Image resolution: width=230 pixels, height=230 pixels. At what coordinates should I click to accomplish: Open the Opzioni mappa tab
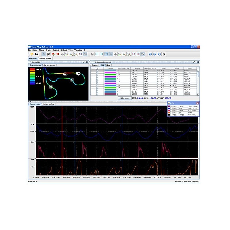coord(49,65)
